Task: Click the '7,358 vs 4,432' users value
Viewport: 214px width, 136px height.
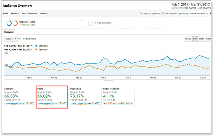Action: click(45, 100)
